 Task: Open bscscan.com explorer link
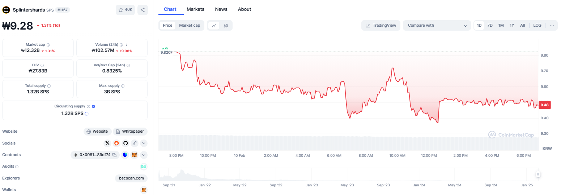point(131,178)
